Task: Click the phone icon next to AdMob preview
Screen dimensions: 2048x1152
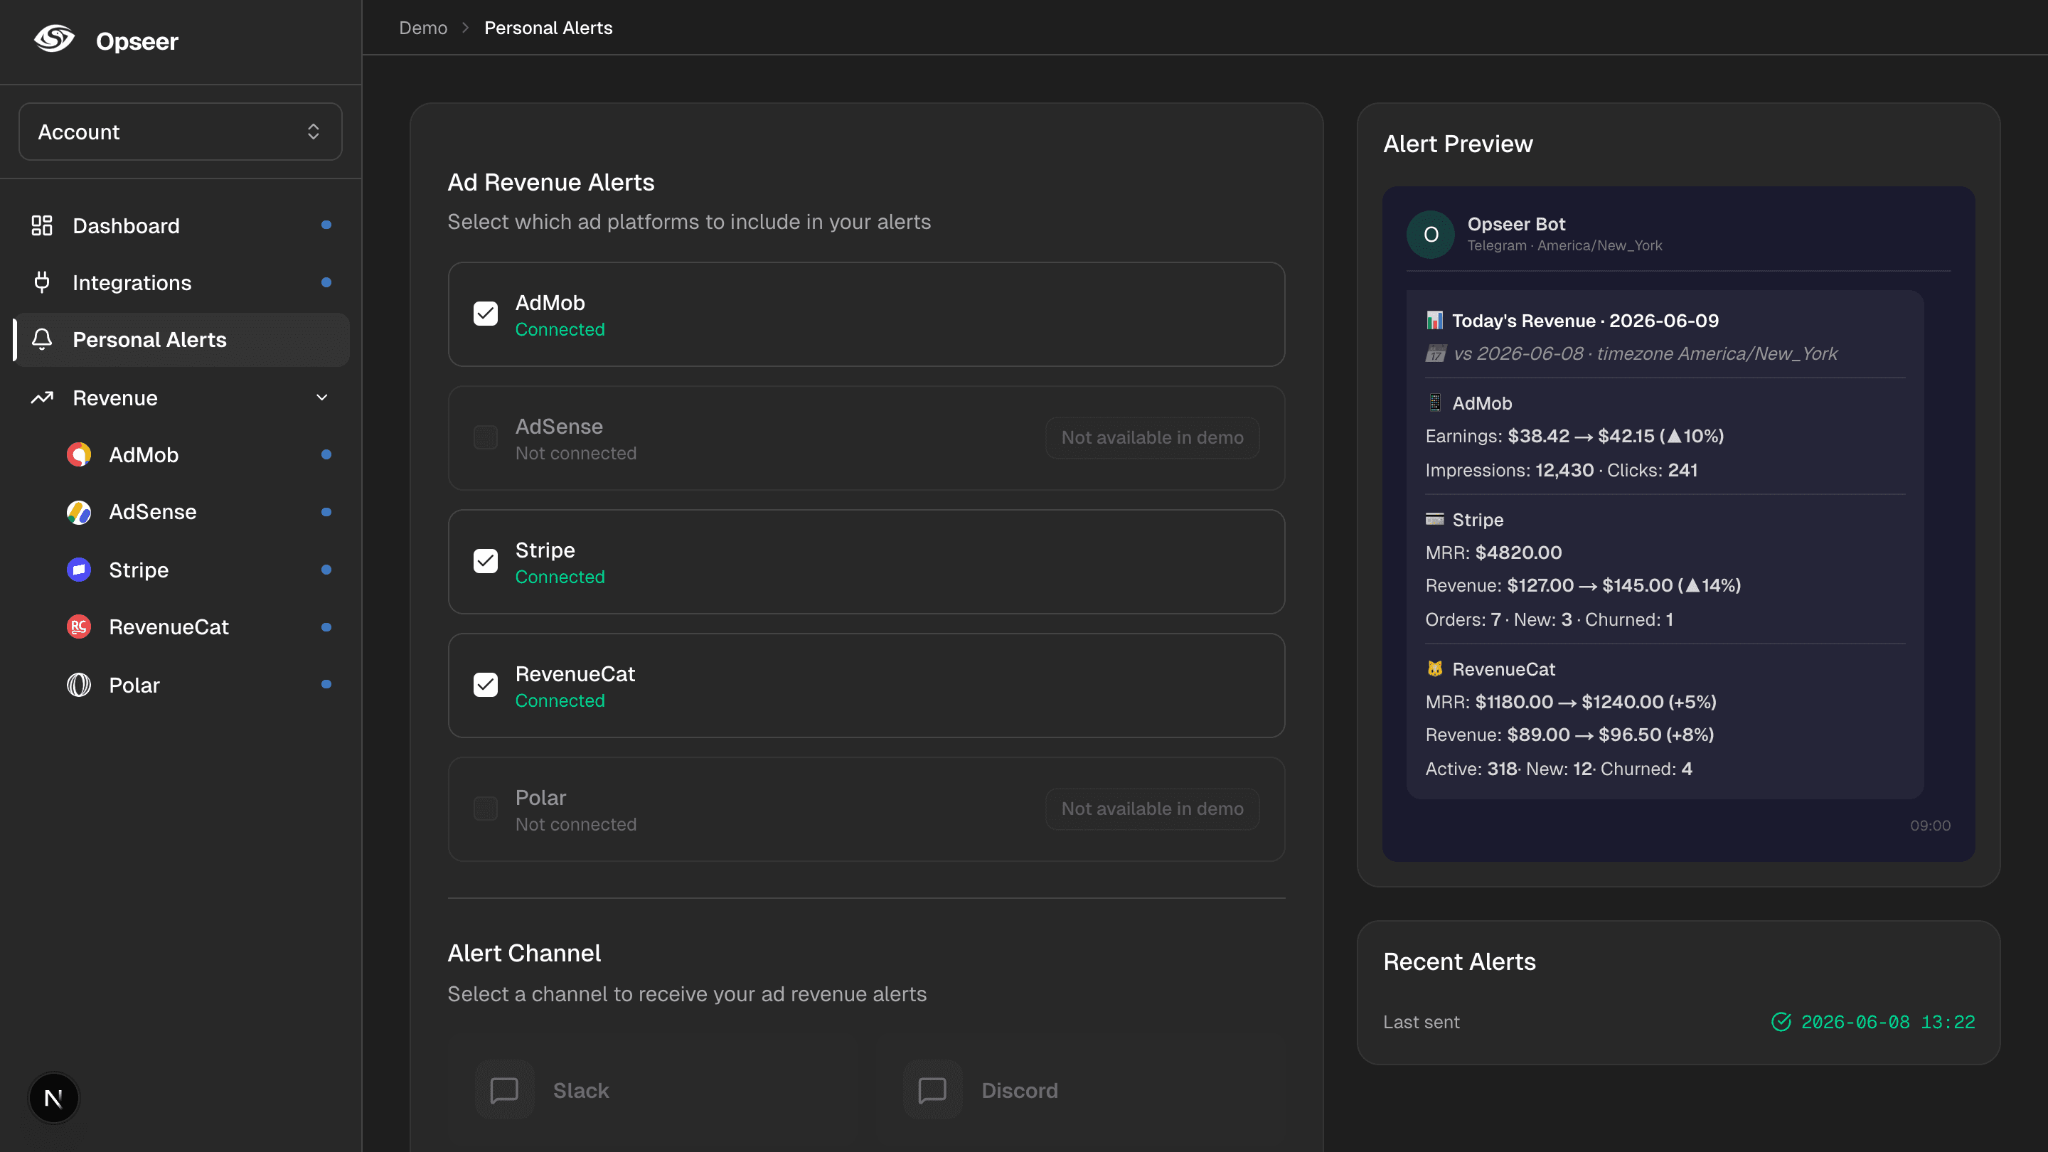Action: click(x=1434, y=403)
